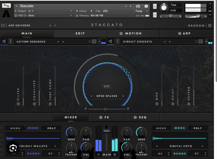
Task: Go to previous Arp Universe preset
Action: click(50, 25)
